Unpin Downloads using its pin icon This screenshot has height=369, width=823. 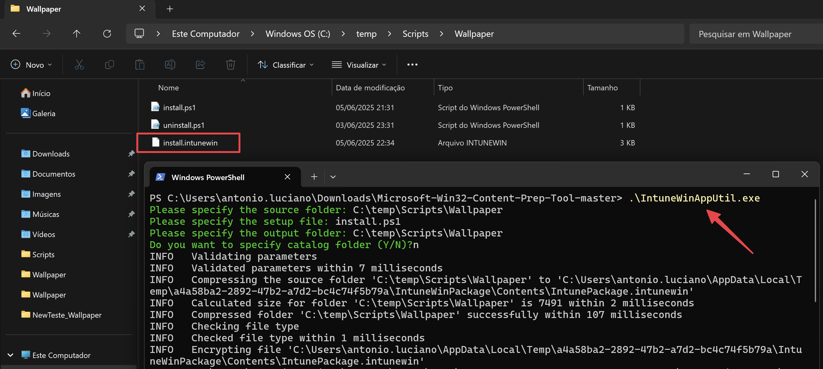(x=131, y=154)
